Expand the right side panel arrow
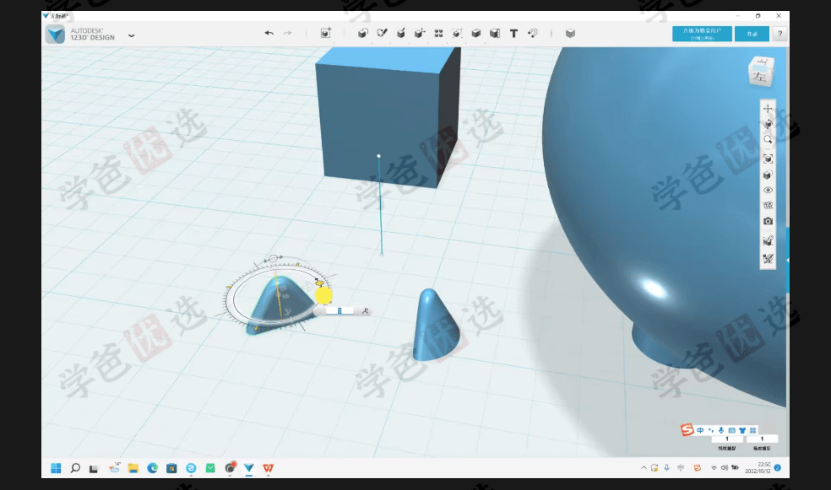 pyautogui.click(x=788, y=260)
